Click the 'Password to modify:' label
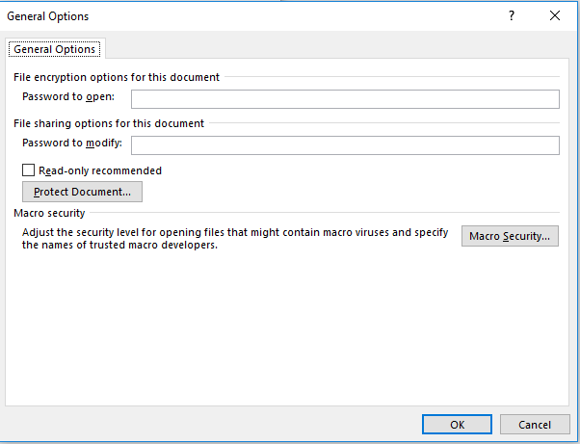 coord(72,144)
